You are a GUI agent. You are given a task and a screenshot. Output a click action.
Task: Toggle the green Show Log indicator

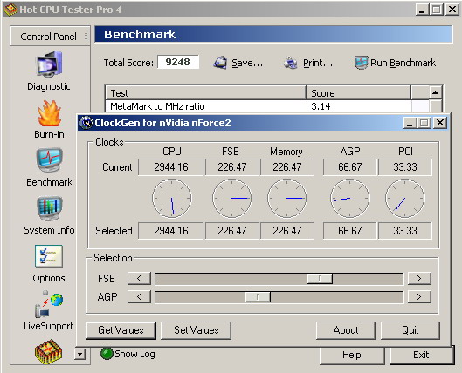coord(107,354)
